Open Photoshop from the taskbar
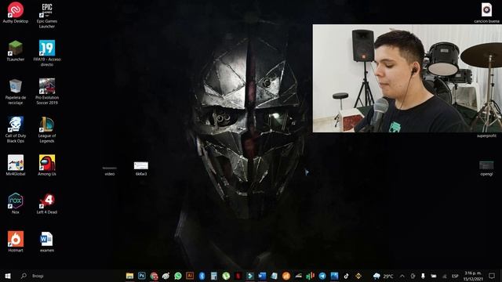Screen dimensions: 502x282 tap(141, 276)
